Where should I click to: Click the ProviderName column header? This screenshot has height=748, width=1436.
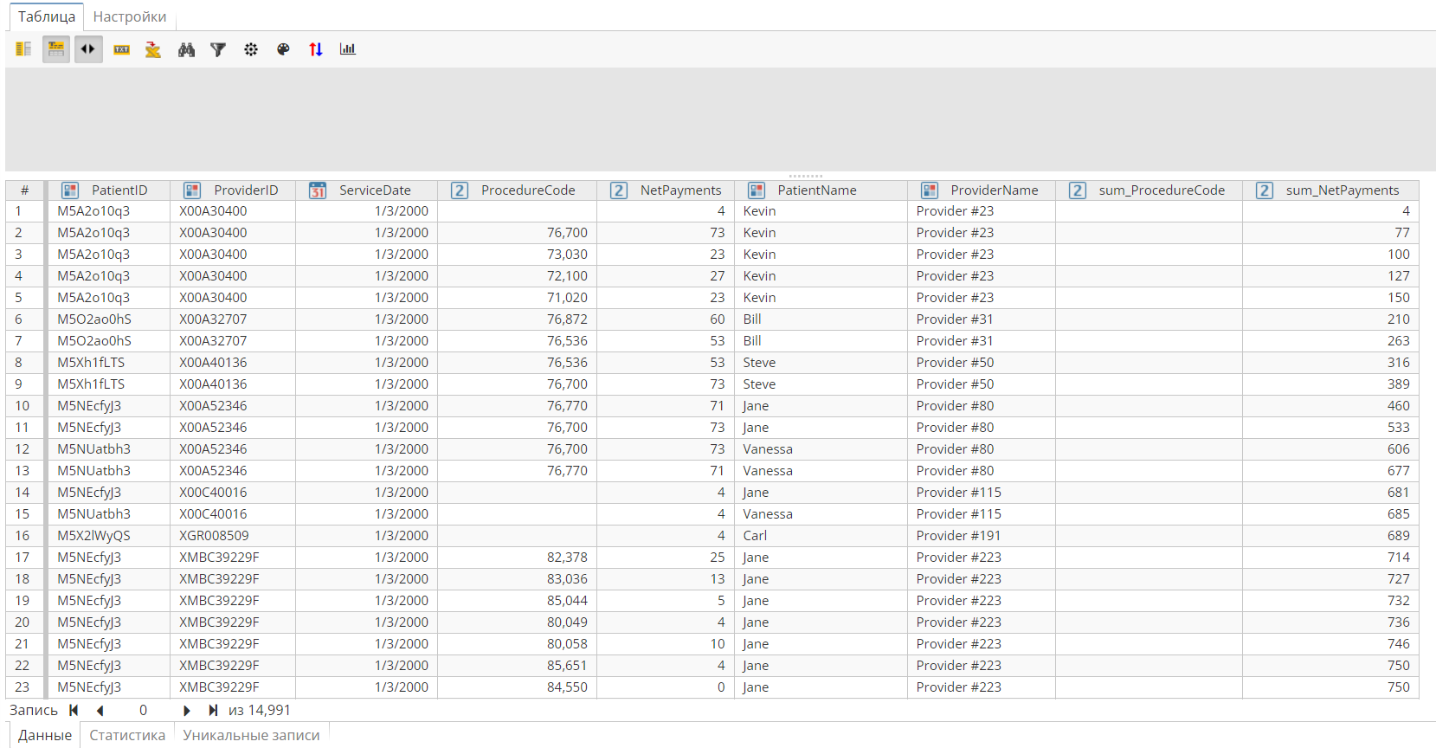[x=982, y=190]
